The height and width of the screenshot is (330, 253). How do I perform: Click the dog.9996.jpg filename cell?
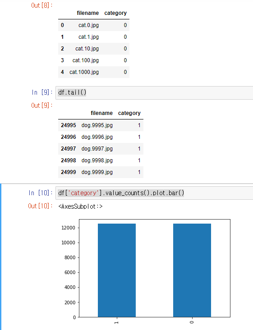pyautogui.click(x=97, y=137)
